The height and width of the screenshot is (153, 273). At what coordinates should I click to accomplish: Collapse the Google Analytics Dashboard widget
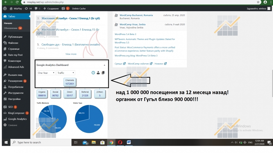pyautogui.click(x=104, y=65)
